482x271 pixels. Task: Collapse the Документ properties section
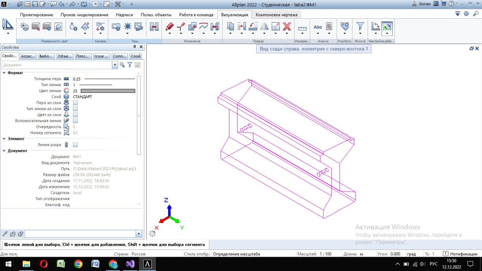coord(3,150)
